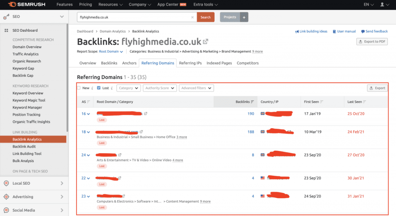Open external link icon in row first seen 23 Sep'20 with 4 backlinks

click(x=119, y=178)
